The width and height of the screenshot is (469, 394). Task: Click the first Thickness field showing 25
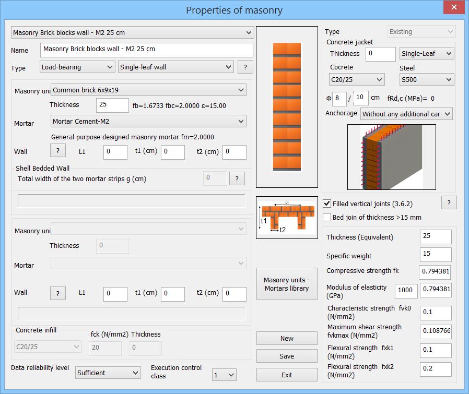(x=112, y=105)
